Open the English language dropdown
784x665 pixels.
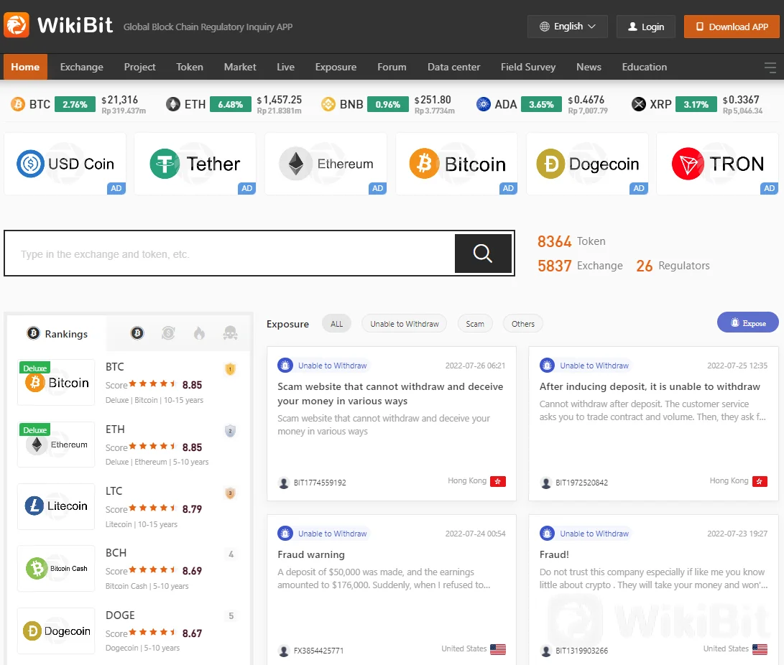click(568, 27)
